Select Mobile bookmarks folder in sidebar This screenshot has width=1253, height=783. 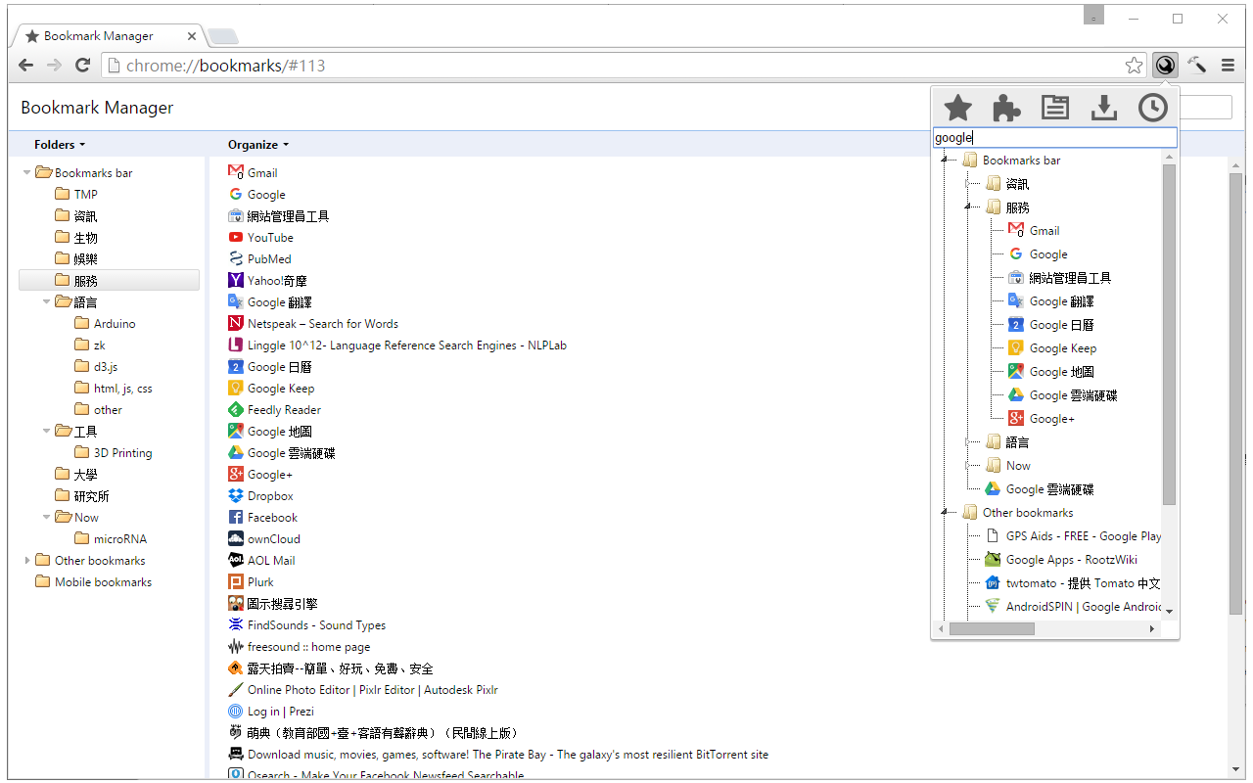pos(103,582)
